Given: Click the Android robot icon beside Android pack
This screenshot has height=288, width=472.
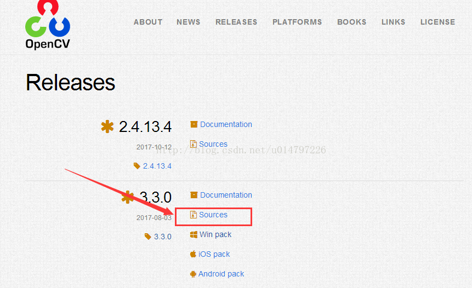Looking at the screenshot, I should (193, 274).
